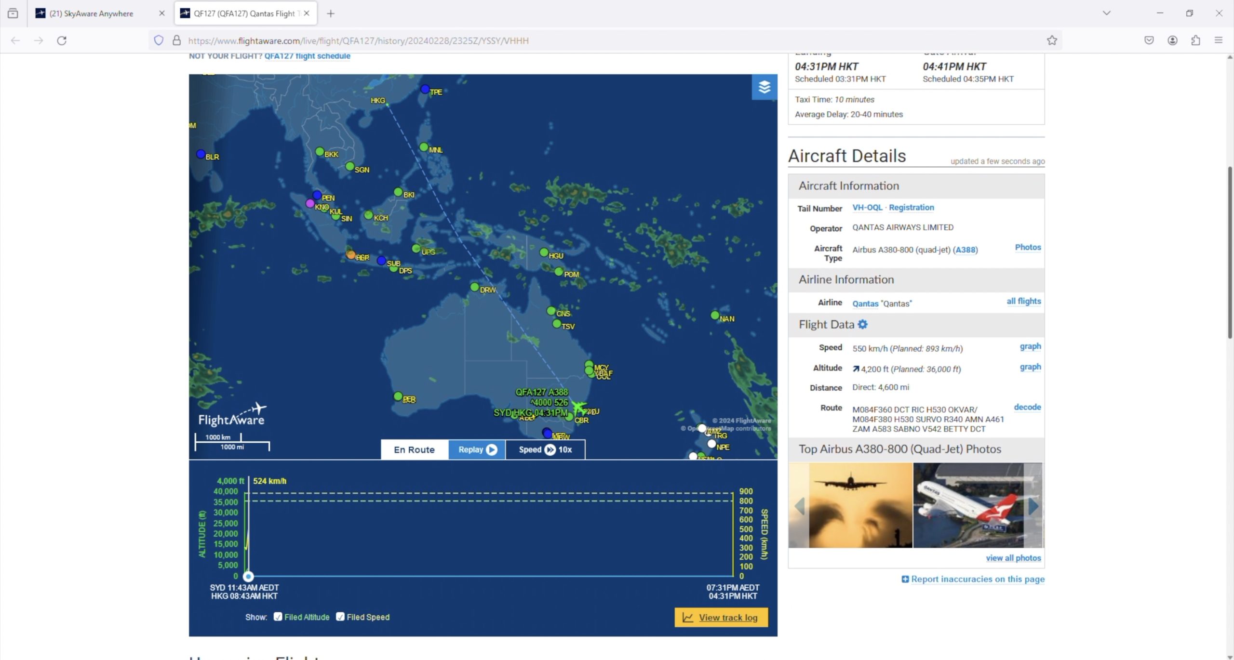This screenshot has width=1234, height=660.
Task: Click the Speed 10x fast-forward control
Action: click(550, 449)
